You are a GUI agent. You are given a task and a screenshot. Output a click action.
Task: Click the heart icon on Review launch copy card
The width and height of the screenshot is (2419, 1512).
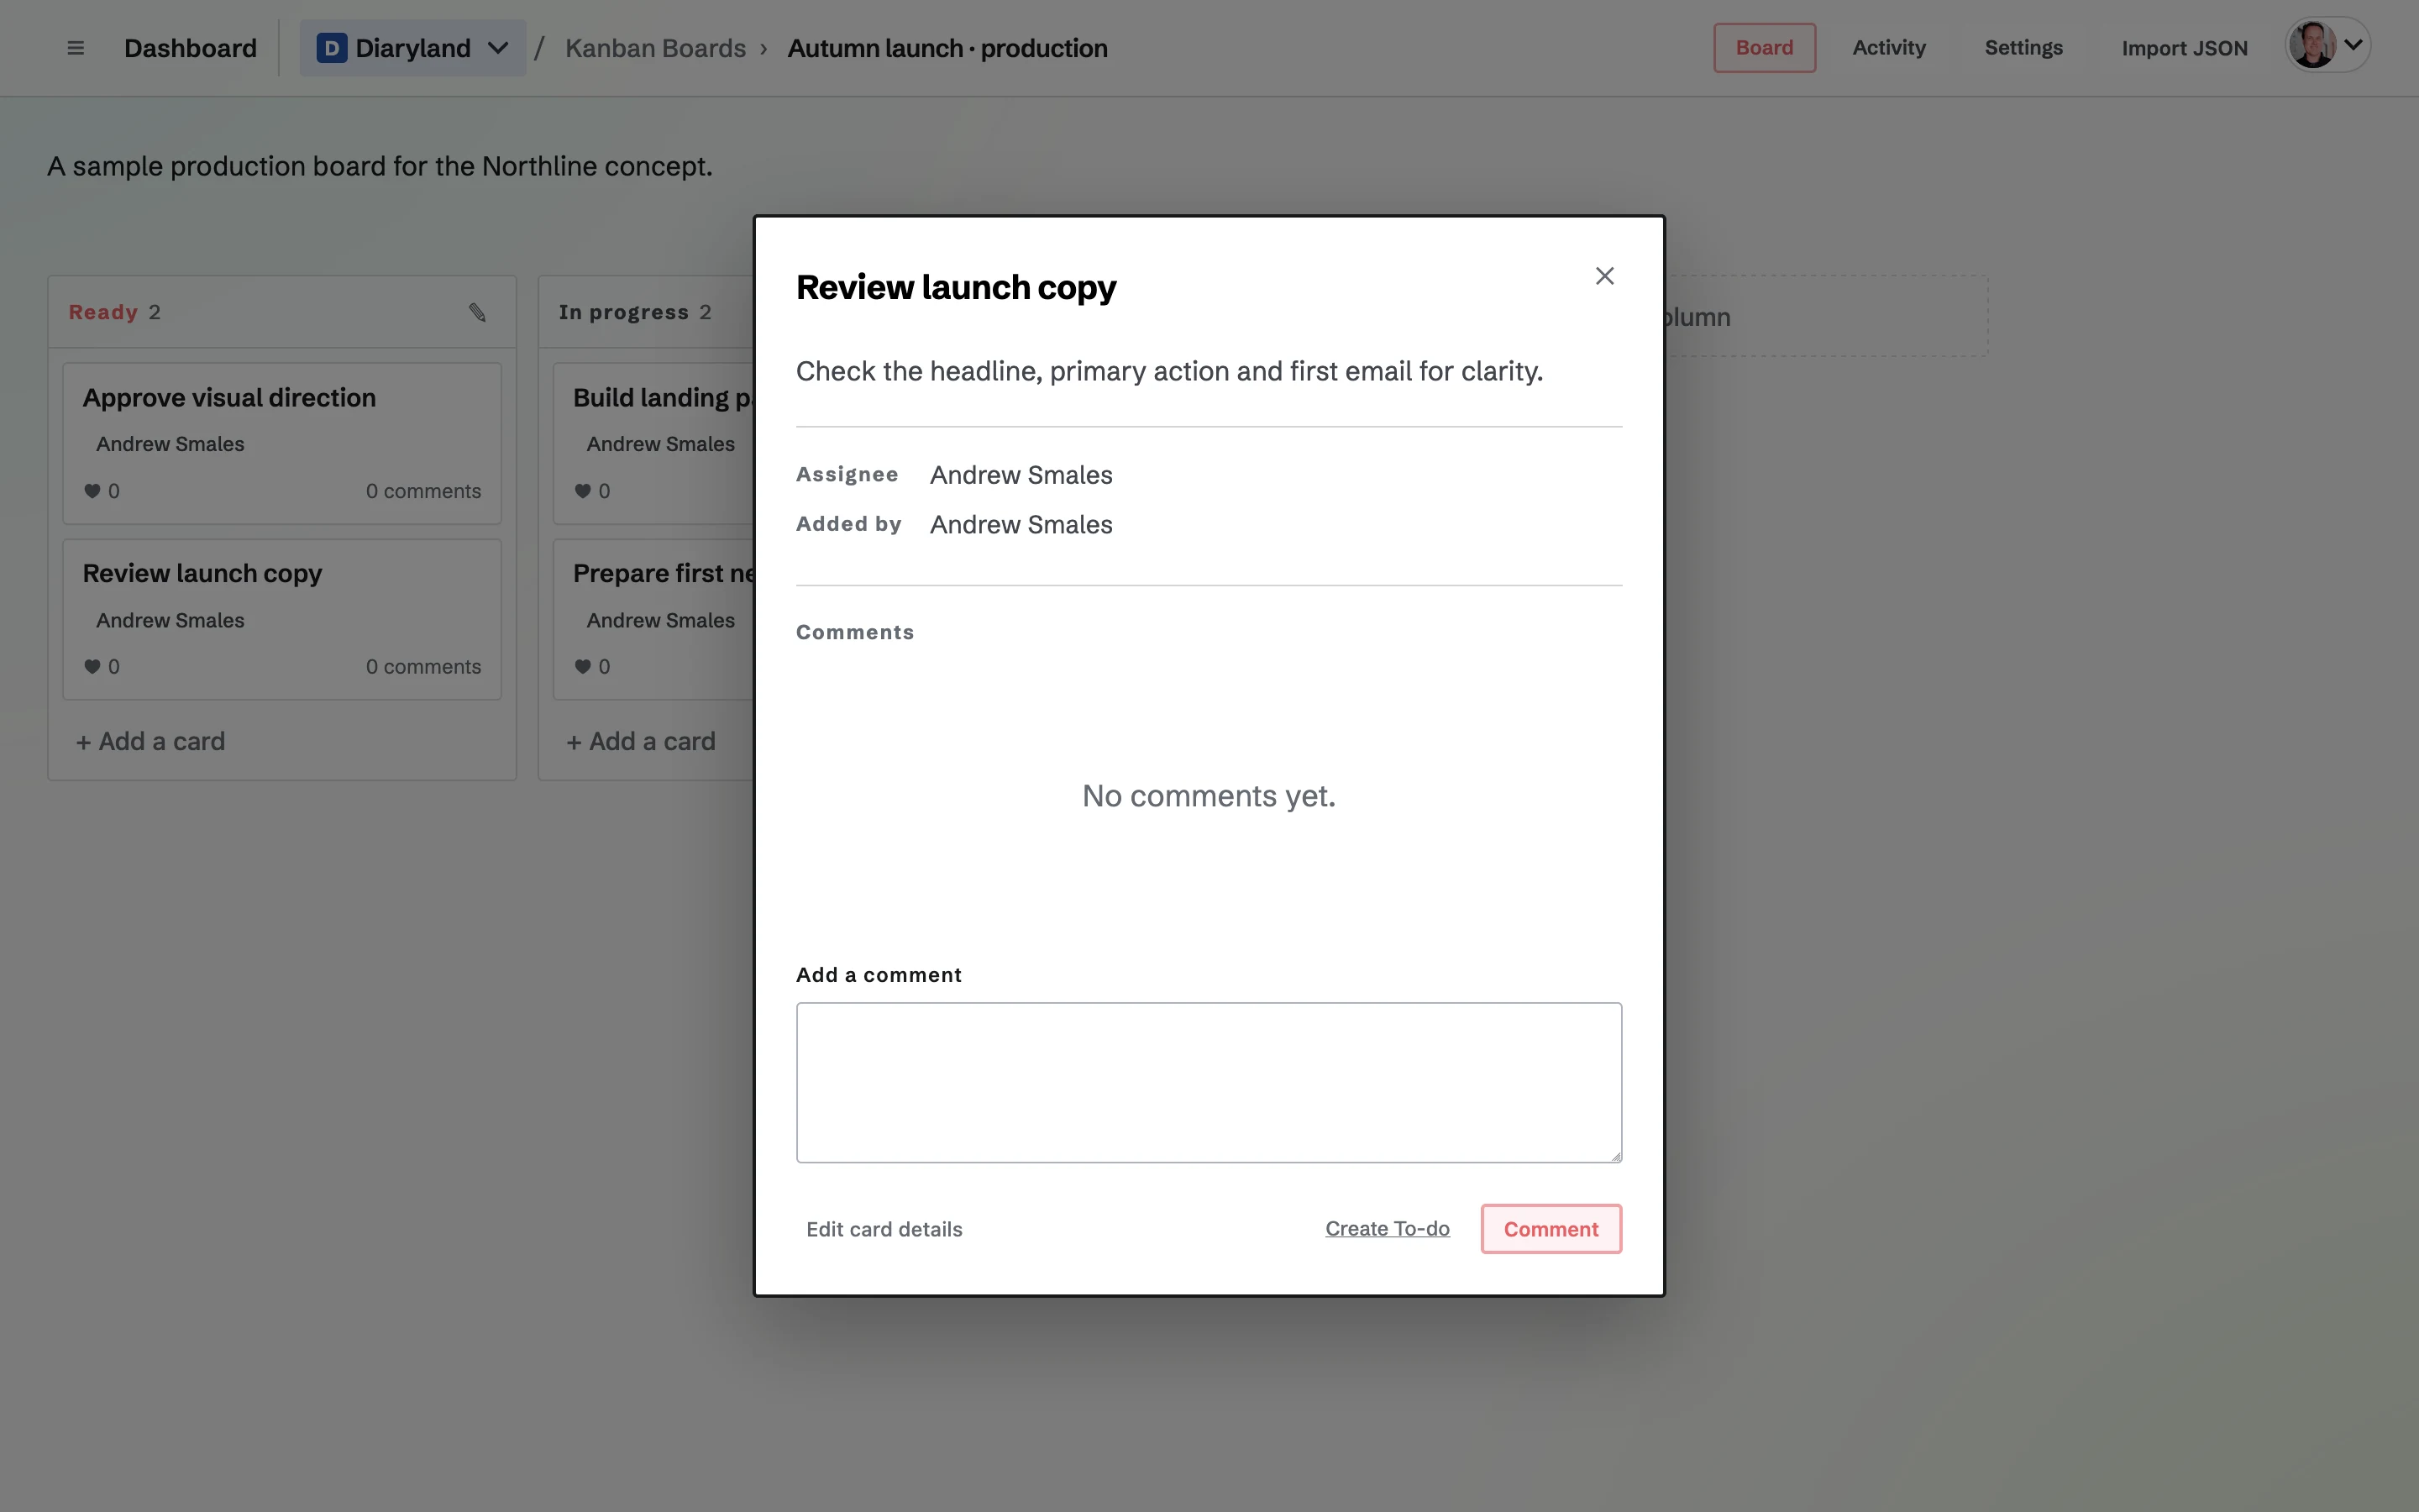tap(92, 667)
